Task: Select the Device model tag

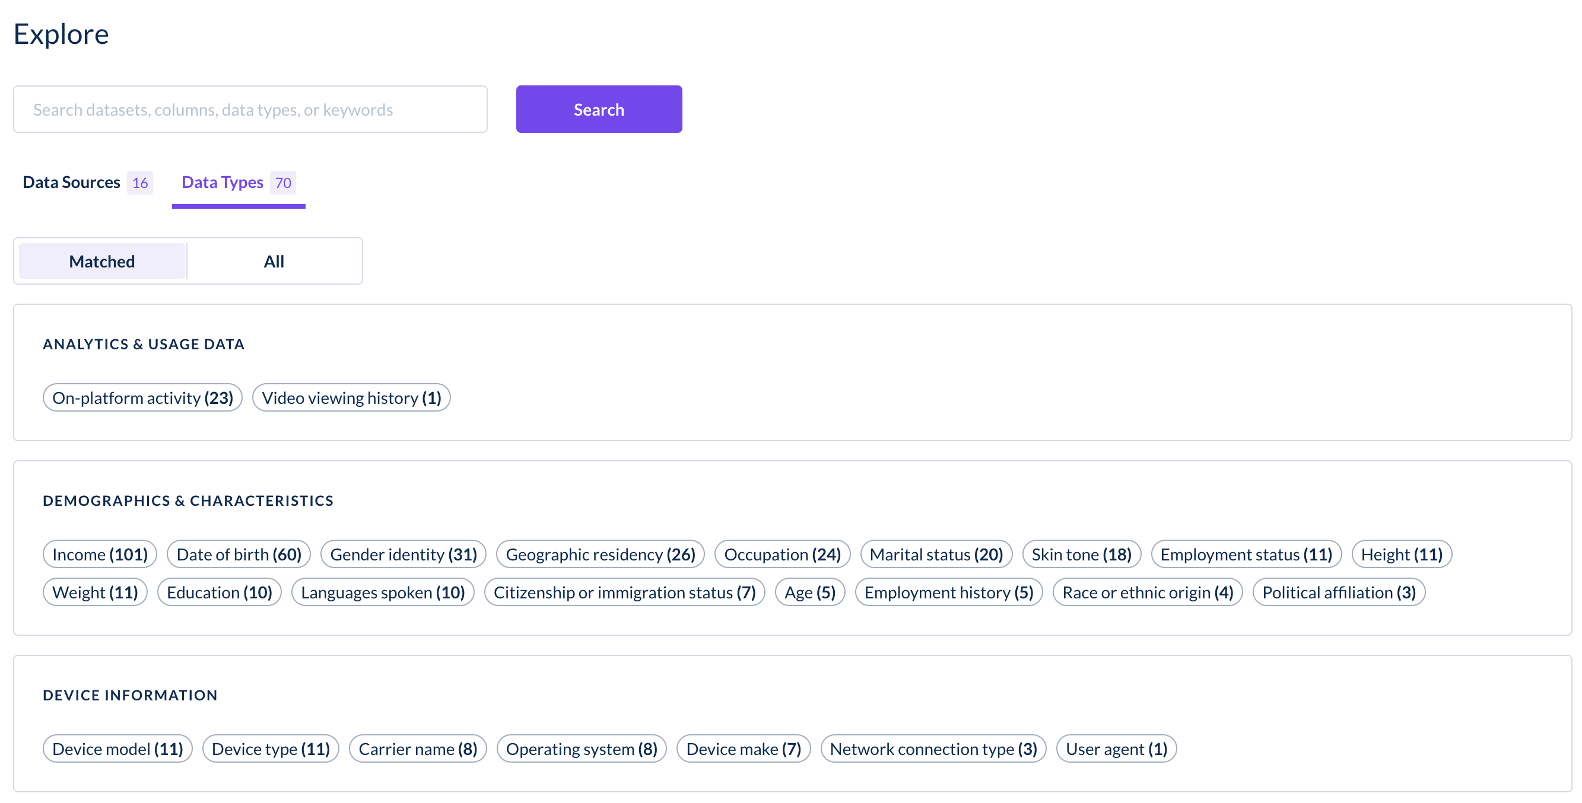Action: 117,748
